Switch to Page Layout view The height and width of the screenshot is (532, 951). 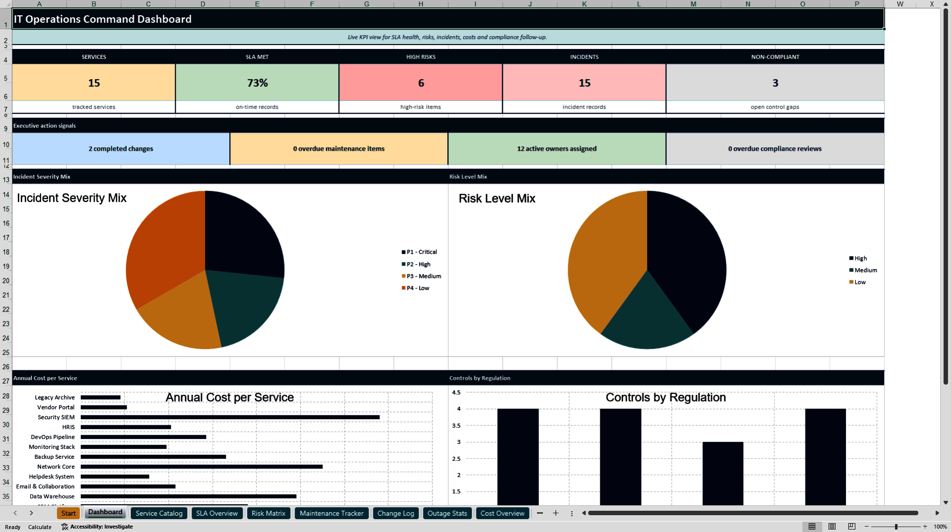pyautogui.click(x=832, y=527)
